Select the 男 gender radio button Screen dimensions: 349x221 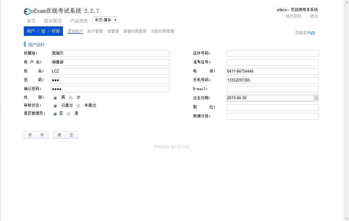pyautogui.click(x=55, y=98)
